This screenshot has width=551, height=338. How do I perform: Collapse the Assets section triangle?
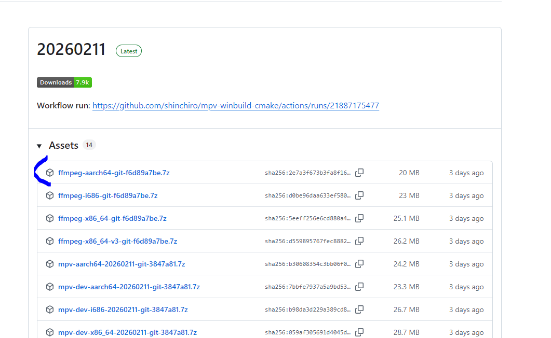(x=39, y=146)
